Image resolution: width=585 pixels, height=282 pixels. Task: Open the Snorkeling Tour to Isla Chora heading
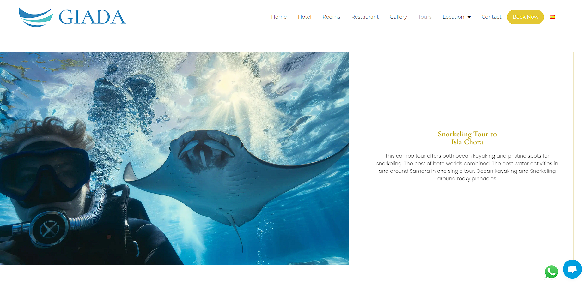pos(467,138)
